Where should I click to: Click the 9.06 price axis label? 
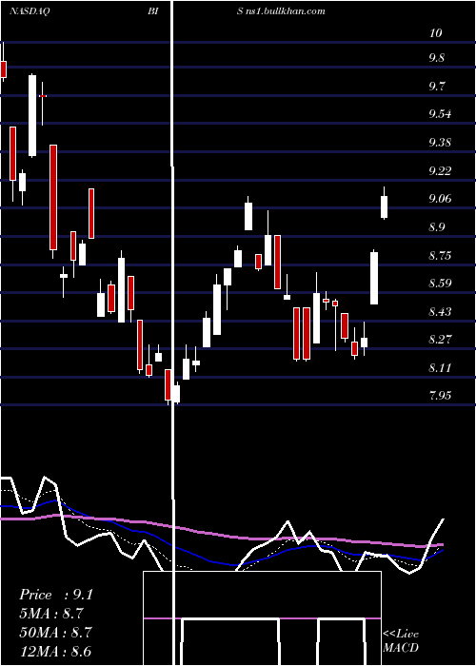[x=440, y=199]
